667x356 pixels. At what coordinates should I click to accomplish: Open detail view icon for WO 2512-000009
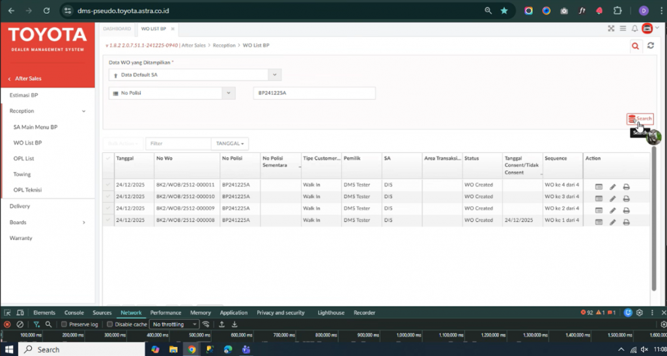point(599,210)
